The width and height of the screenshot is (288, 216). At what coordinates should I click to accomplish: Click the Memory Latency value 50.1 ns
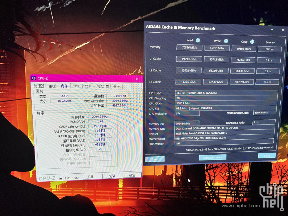click(x=270, y=49)
